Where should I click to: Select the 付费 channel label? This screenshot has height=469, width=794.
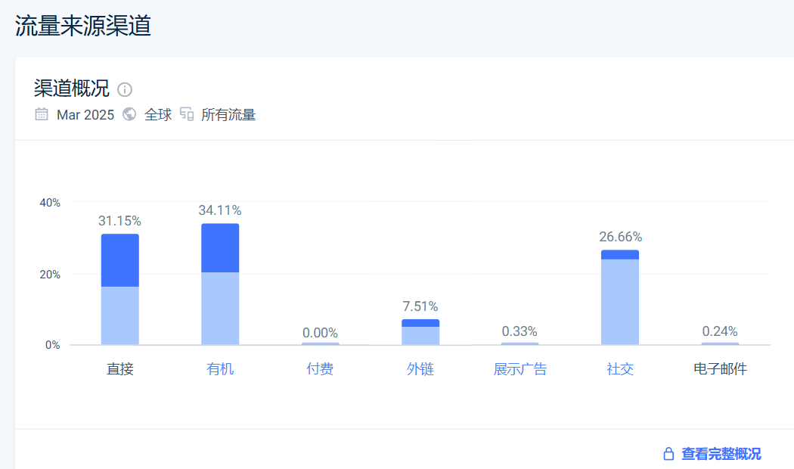[320, 369]
